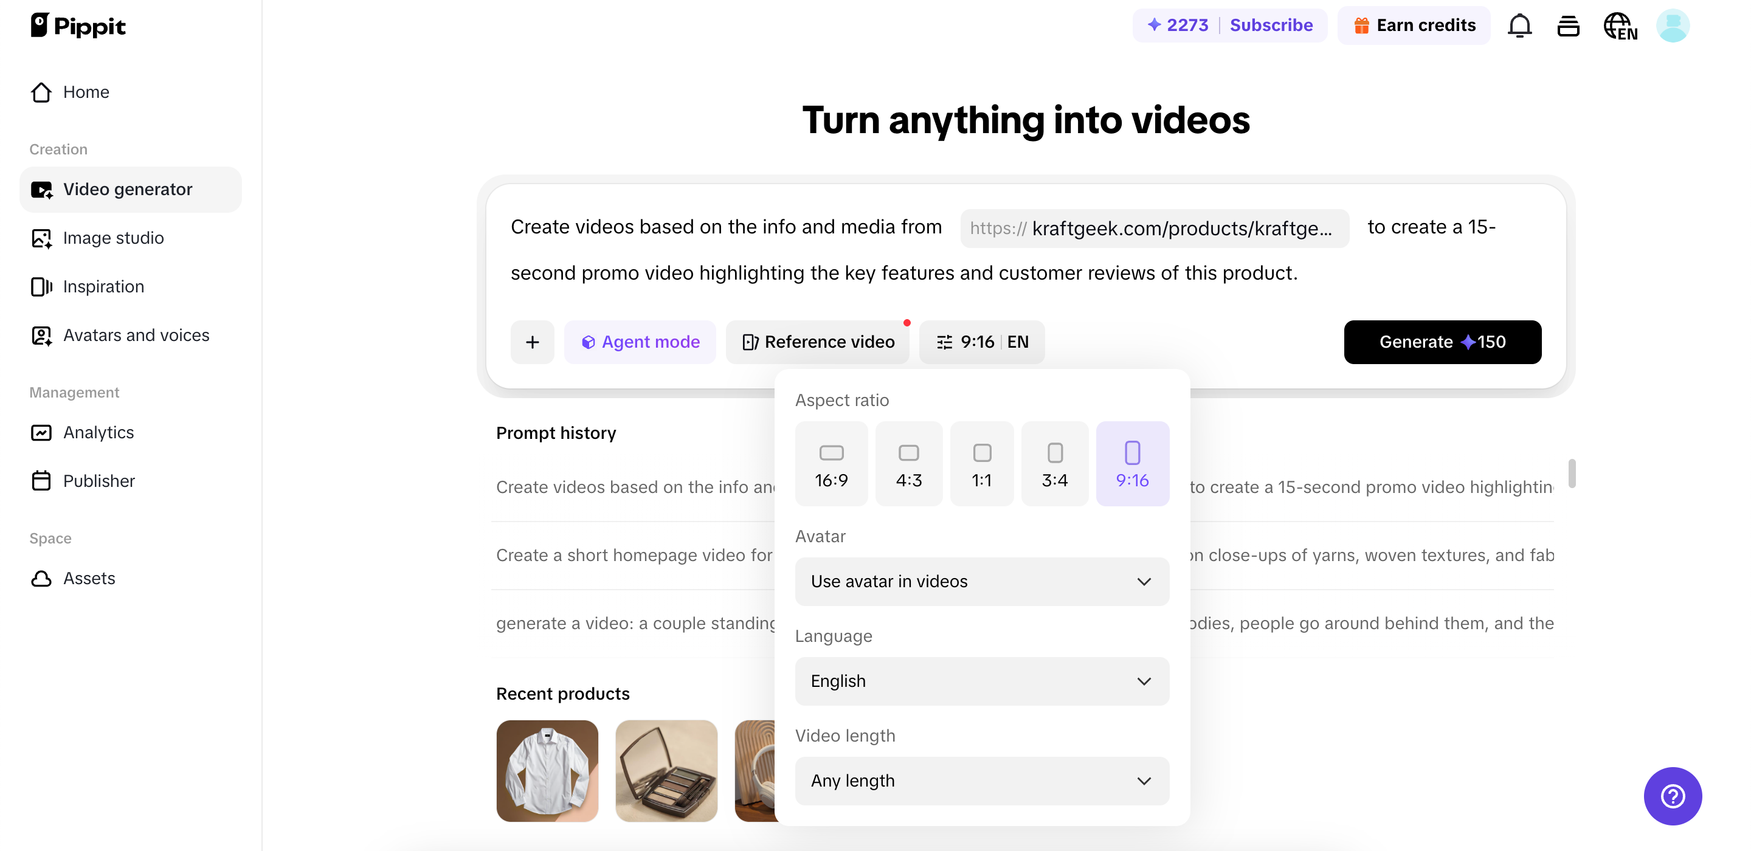Toggle Agent mode
The height and width of the screenshot is (851, 1751).
point(640,342)
